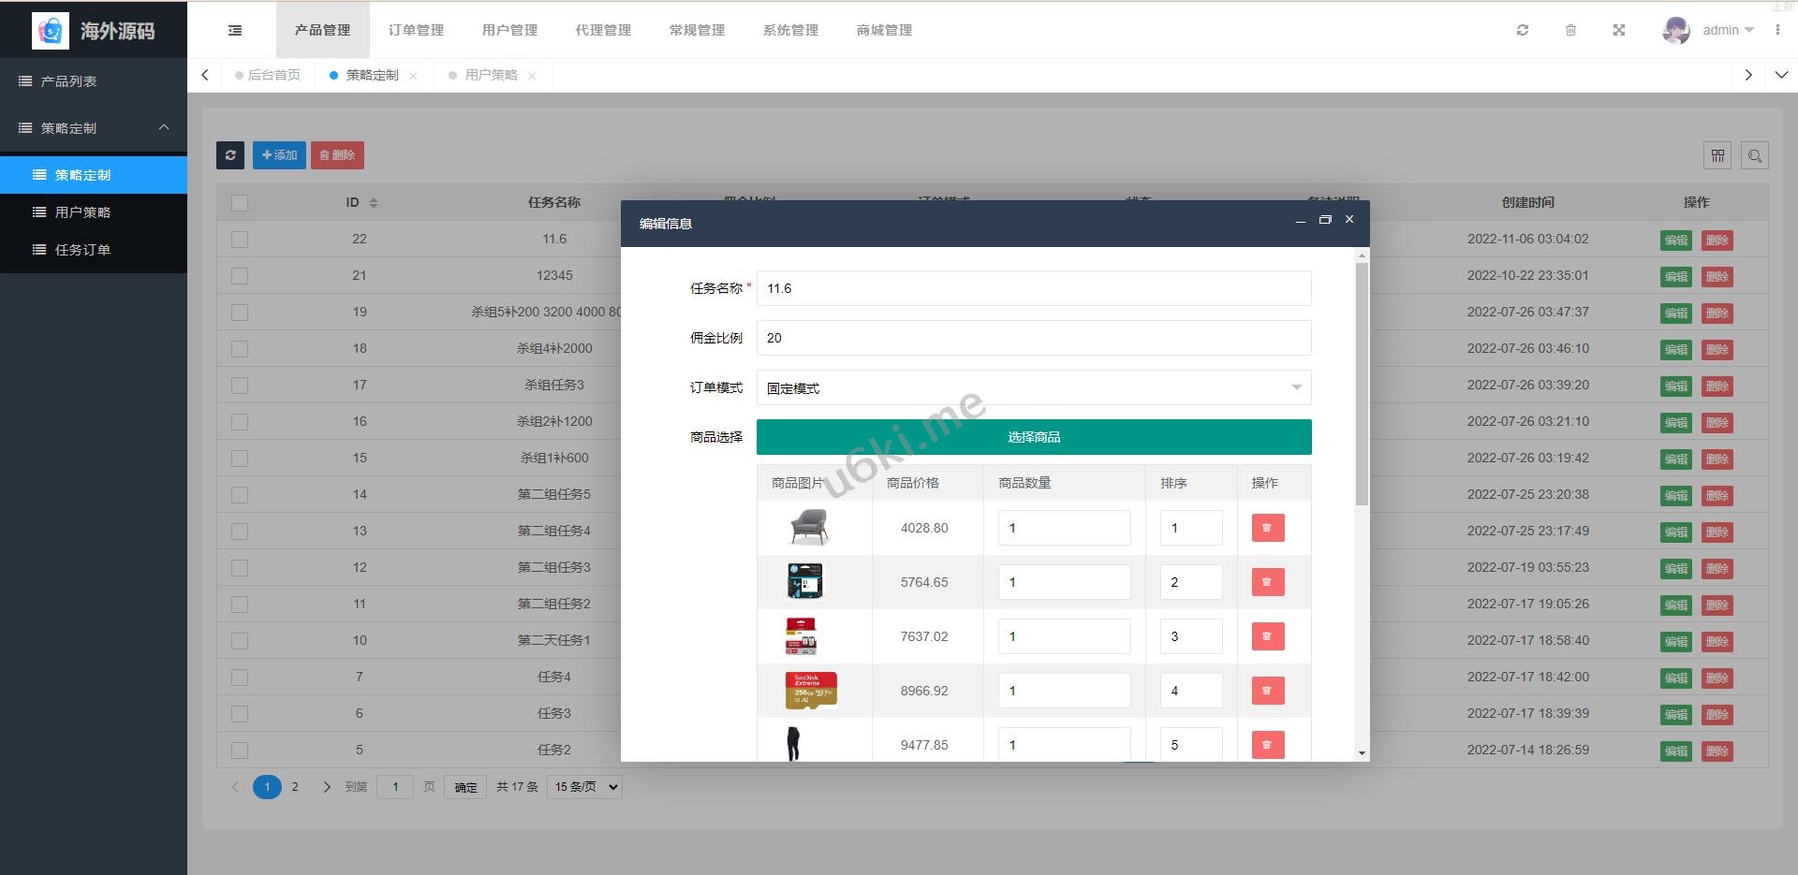Click the refresh icon in top header
Screen dimensions: 1798x875
[1523, 30]
